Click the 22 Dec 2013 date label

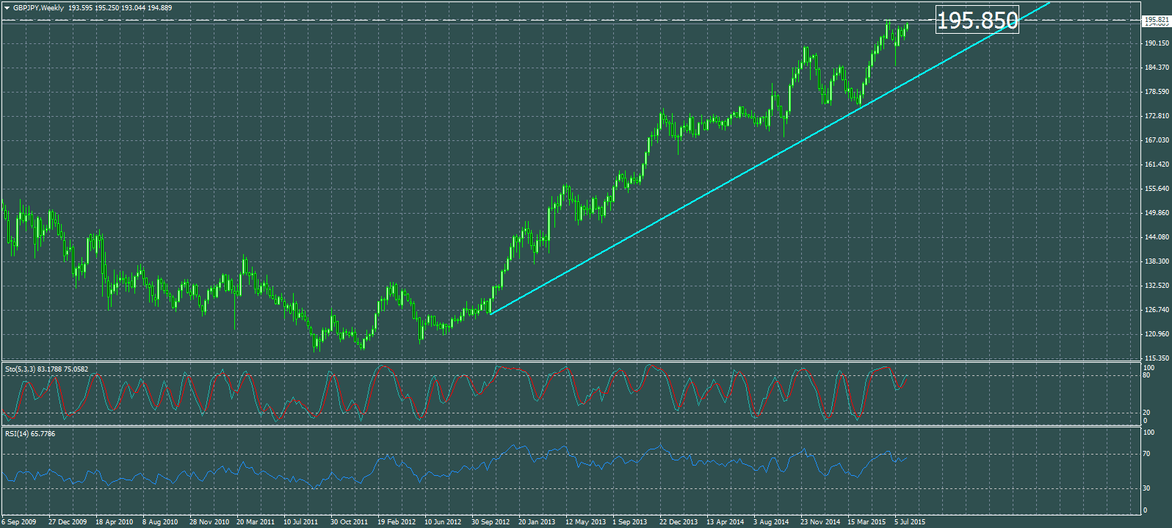click(678, 522)
